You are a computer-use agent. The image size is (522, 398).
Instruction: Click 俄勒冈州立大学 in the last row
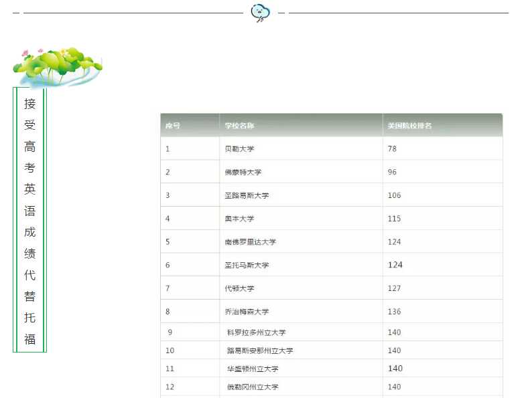[x=253, y=387]
